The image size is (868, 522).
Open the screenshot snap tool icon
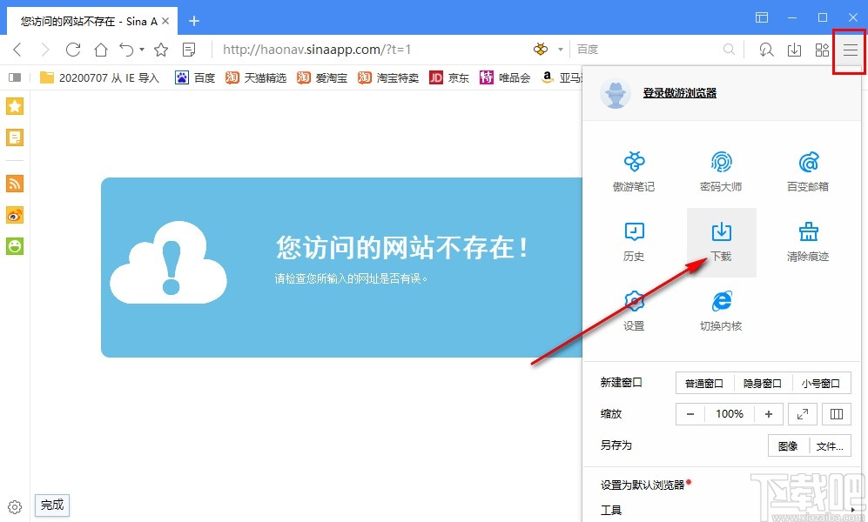coord(766,50)
